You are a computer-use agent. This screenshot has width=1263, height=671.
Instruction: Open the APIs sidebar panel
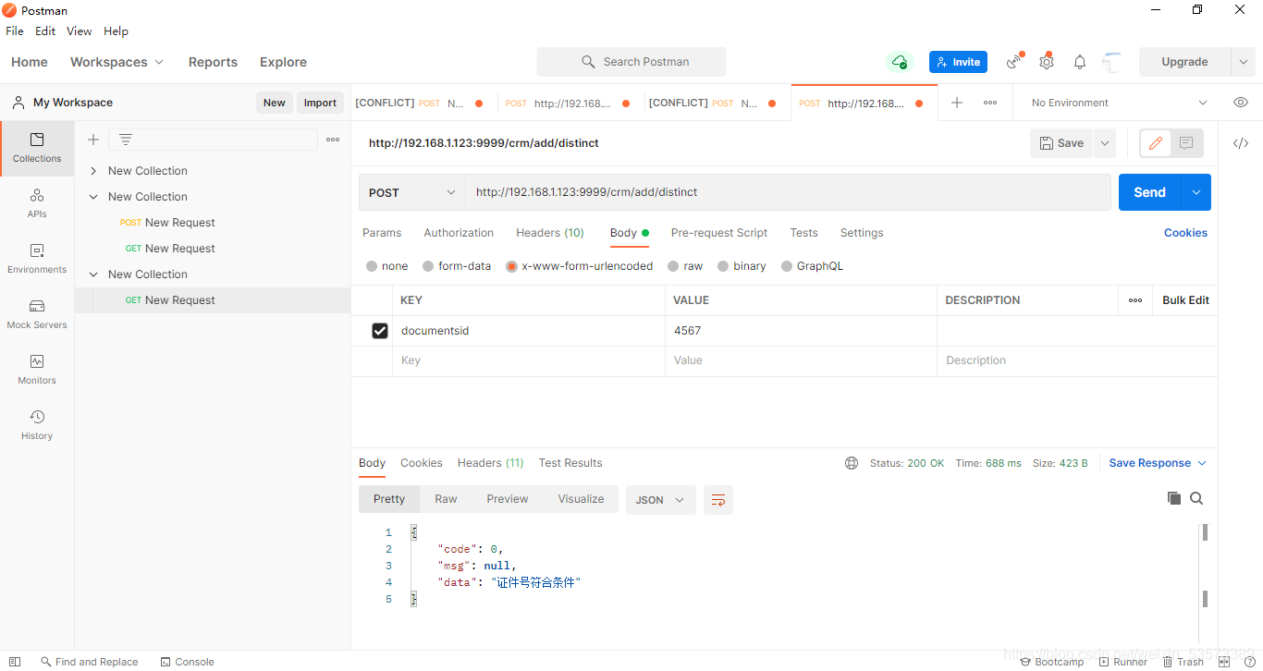coord(37,203)
